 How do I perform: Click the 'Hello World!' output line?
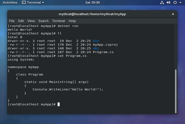(x=20, y=30)
